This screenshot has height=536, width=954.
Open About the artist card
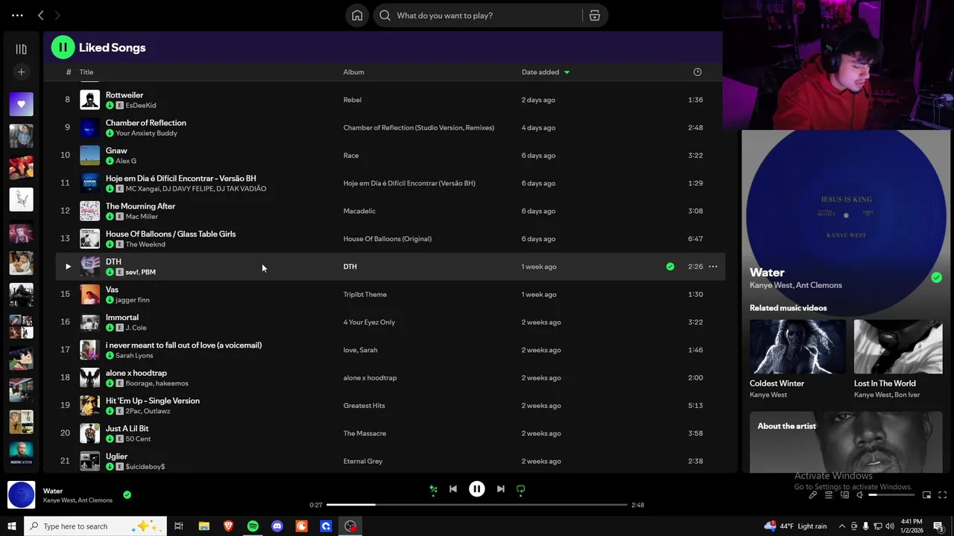[x=846, y=442]
